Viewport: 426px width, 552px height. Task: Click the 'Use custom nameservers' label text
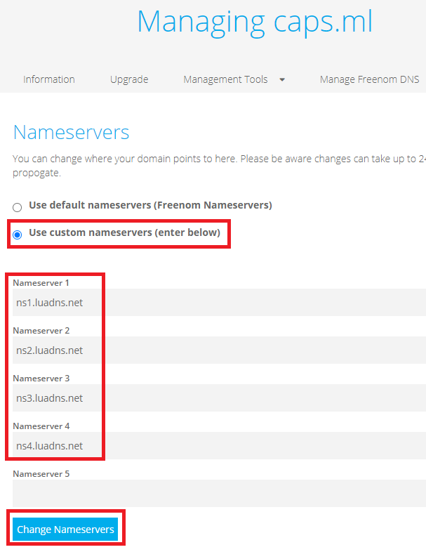124,232
